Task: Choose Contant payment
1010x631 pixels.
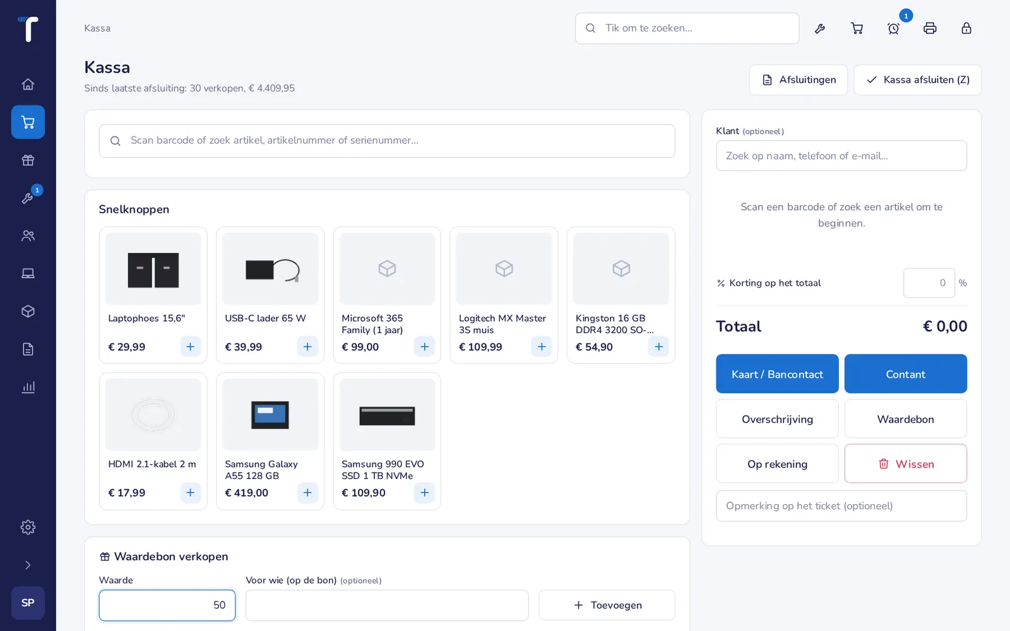Action: pyautogui.click(x=906, y=374)
